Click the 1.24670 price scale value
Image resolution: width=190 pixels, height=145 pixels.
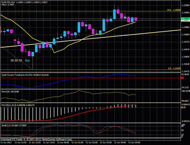[186, 50]
